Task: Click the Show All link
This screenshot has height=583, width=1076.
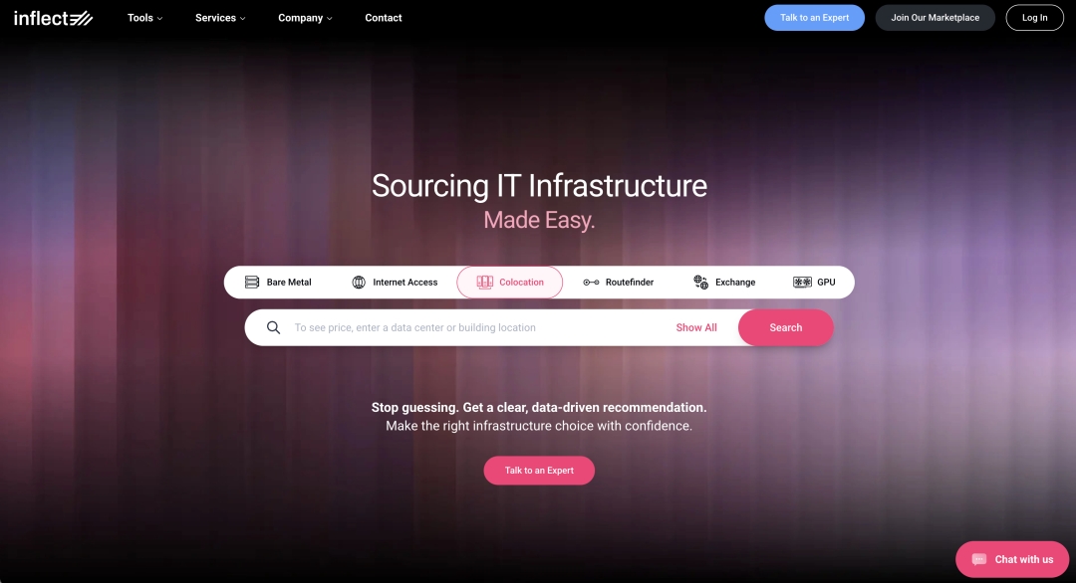Action: tap(696, 327)
